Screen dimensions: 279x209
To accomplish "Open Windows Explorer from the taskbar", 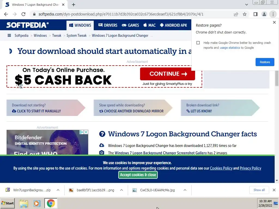I will click(x=24, y=203).
